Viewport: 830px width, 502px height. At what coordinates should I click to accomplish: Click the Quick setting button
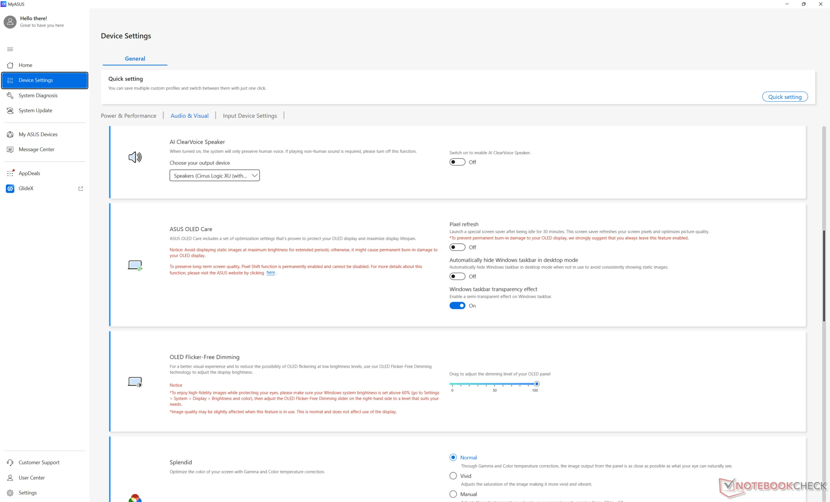[785, 97]
